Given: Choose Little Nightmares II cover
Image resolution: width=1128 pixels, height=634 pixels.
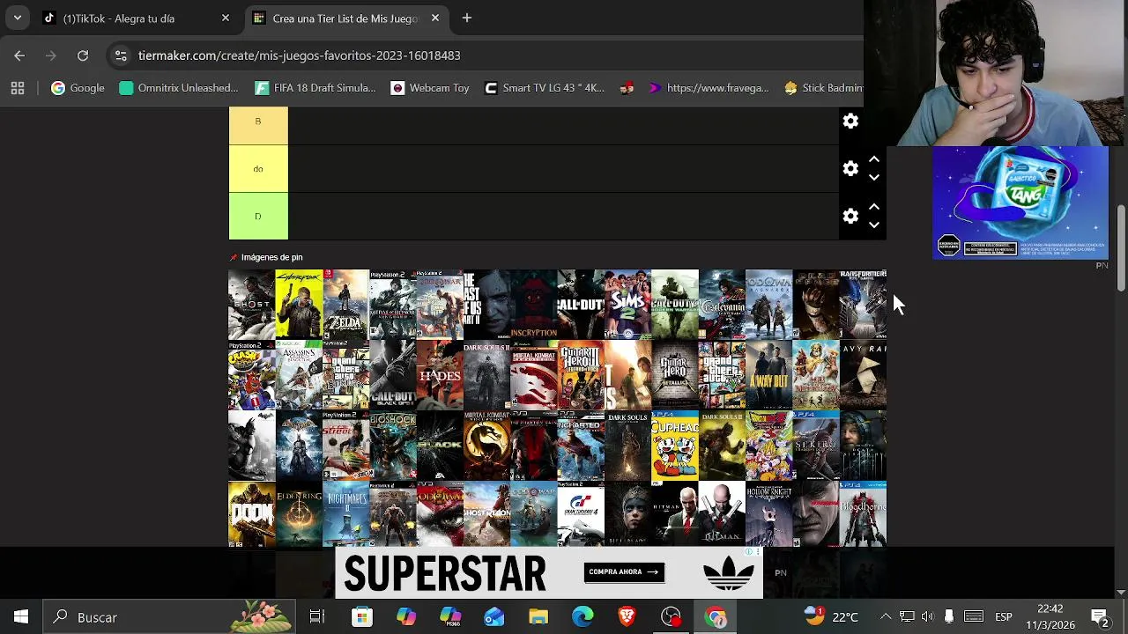Looking at the screenshot, I should (x=345, y=514).
